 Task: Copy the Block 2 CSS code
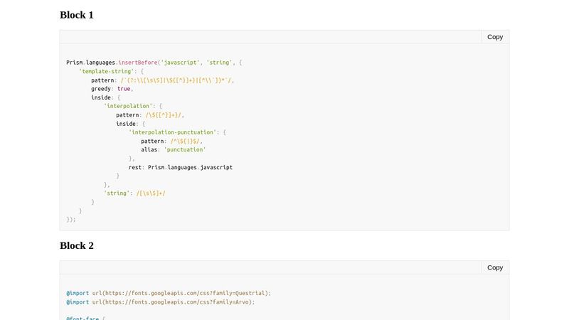tap(495, 267)
